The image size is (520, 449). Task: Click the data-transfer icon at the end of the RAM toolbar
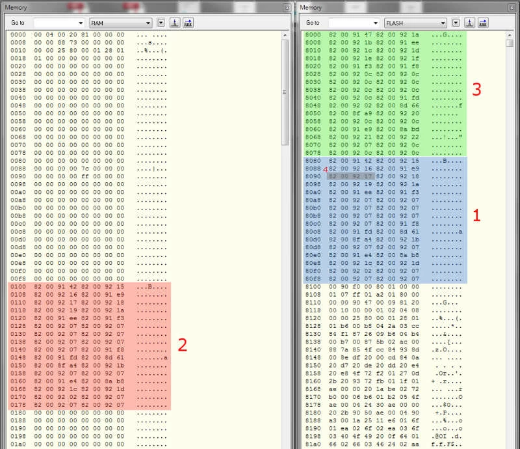(188, 23)
